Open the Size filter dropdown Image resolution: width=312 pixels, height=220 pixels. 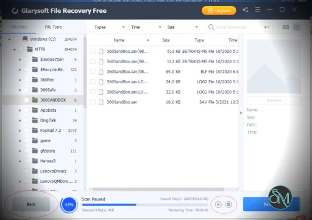tap(182, 27)
